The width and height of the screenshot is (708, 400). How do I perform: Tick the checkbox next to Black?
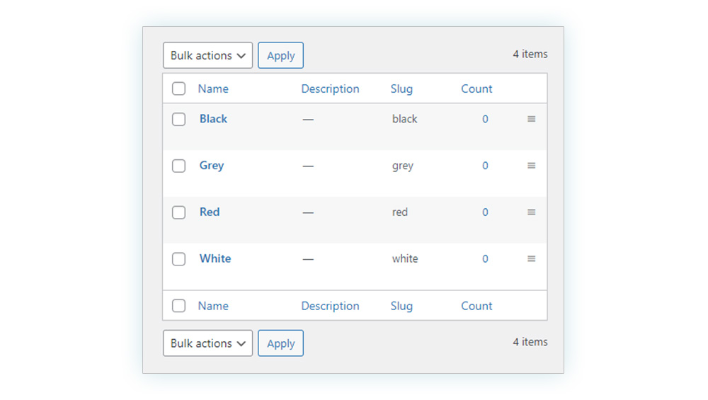(x=179, y=119)
